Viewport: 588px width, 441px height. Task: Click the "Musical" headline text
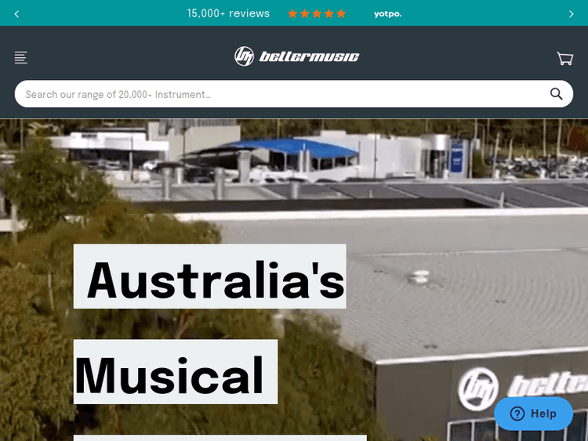[x=171, y=374]
